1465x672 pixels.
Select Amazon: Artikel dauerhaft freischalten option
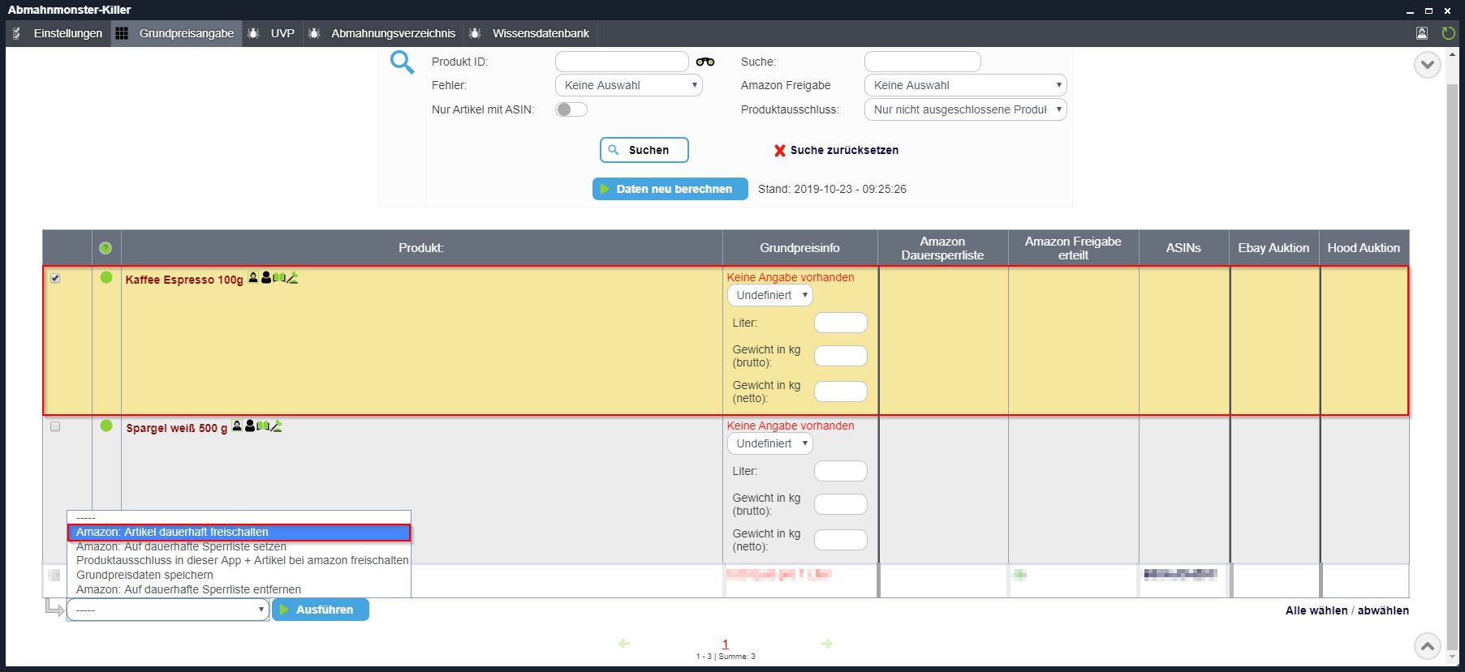[239, 533]
